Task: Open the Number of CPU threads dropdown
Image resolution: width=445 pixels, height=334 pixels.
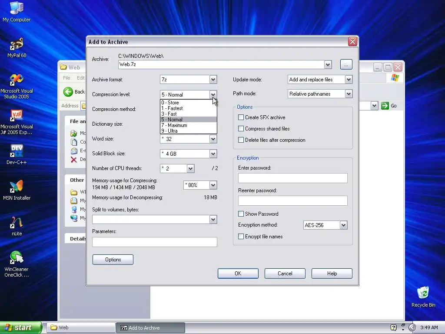Action: [190, 168]
